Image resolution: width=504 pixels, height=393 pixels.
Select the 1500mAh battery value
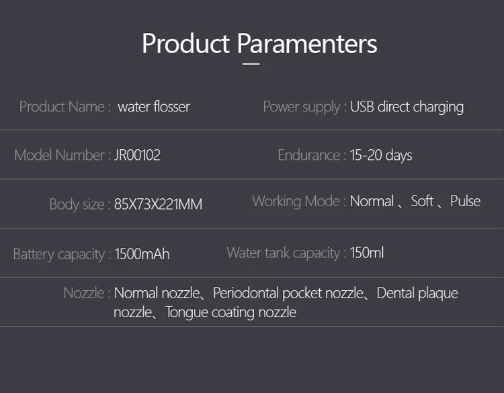(x=142, y=254)
